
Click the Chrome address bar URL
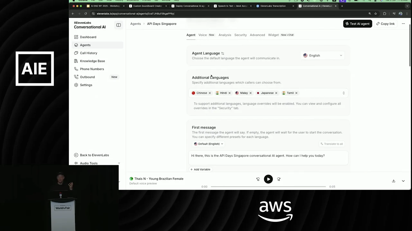tap(136, 13)
